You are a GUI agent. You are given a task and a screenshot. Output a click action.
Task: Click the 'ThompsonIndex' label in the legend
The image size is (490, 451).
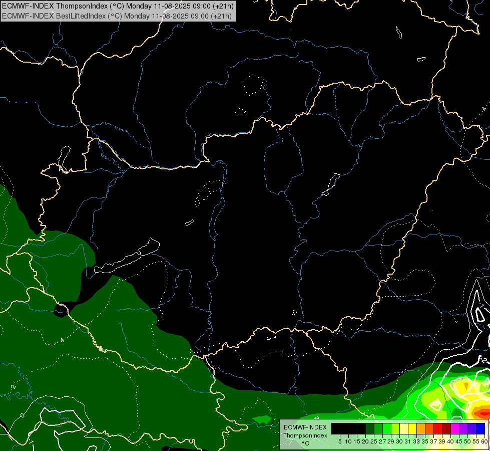coord(305,435)
